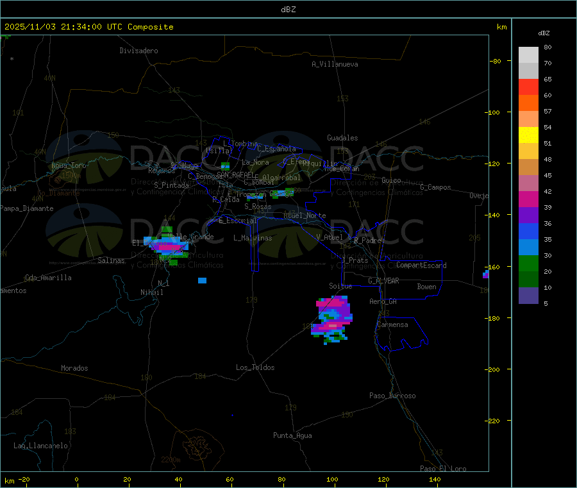The height and width of the screenshot is (488, 577).
Task: Click the timestamp 2025/11/03 21:34:00 UTC Composite
Action: [88, 27]
